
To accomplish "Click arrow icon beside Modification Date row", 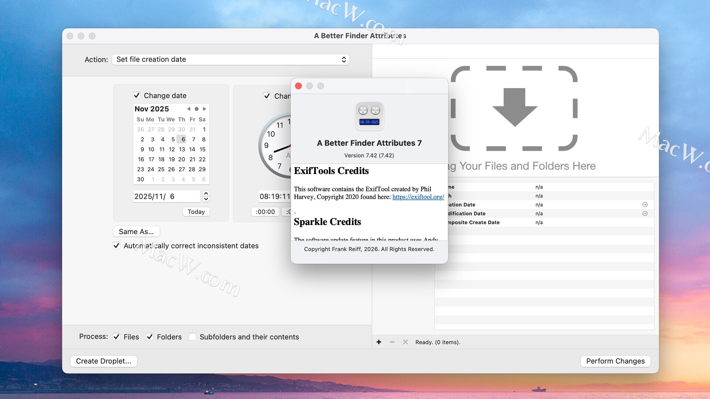I will pos(645,214).
